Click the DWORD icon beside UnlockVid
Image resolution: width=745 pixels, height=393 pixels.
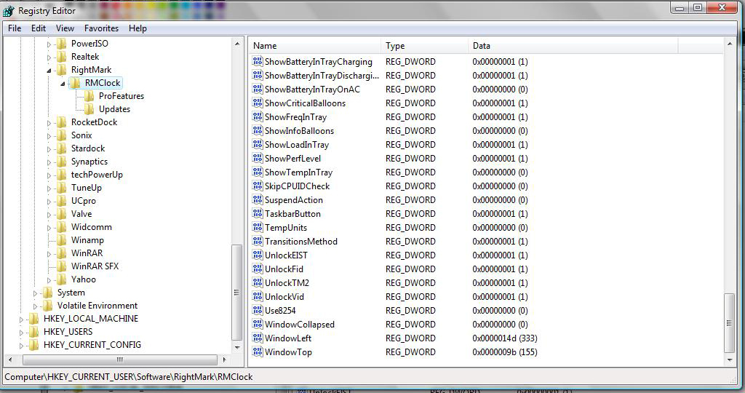click(x=258, y=296)
